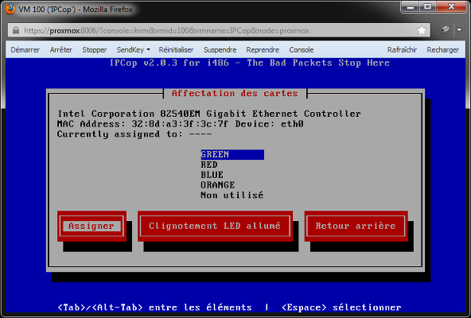The width and height of the screenshot is (471, 318).
Task: Click the IPCop v2.0.3 header text
Action: (249, 63)
